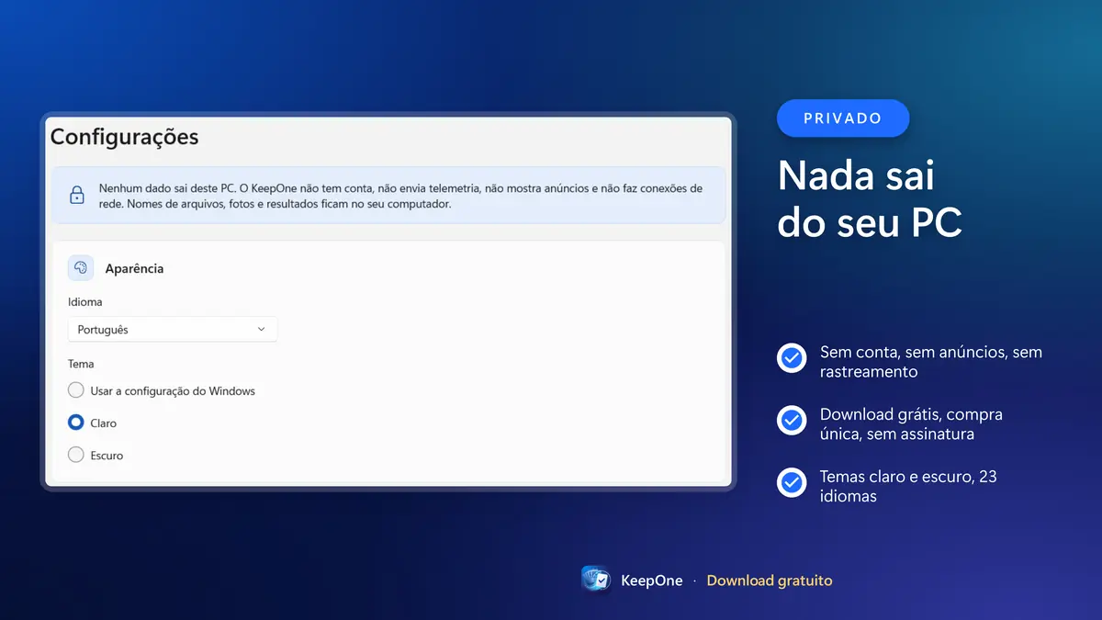Click the PRIVADO badge button
This screenshot has width=1102, height=620.
click(843, 118)
